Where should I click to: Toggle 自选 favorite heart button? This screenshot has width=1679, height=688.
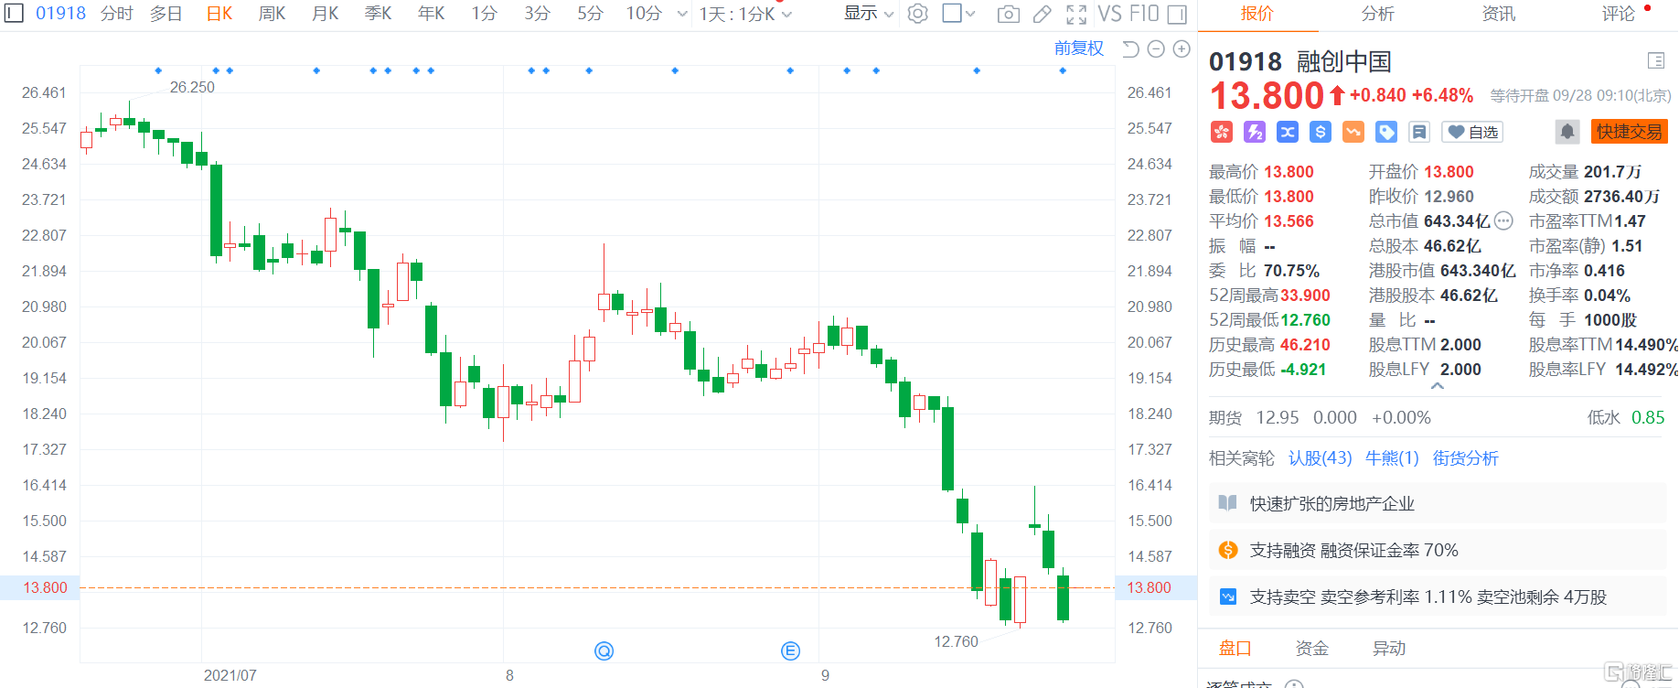pyautogui.click(x=1472, y=132)
